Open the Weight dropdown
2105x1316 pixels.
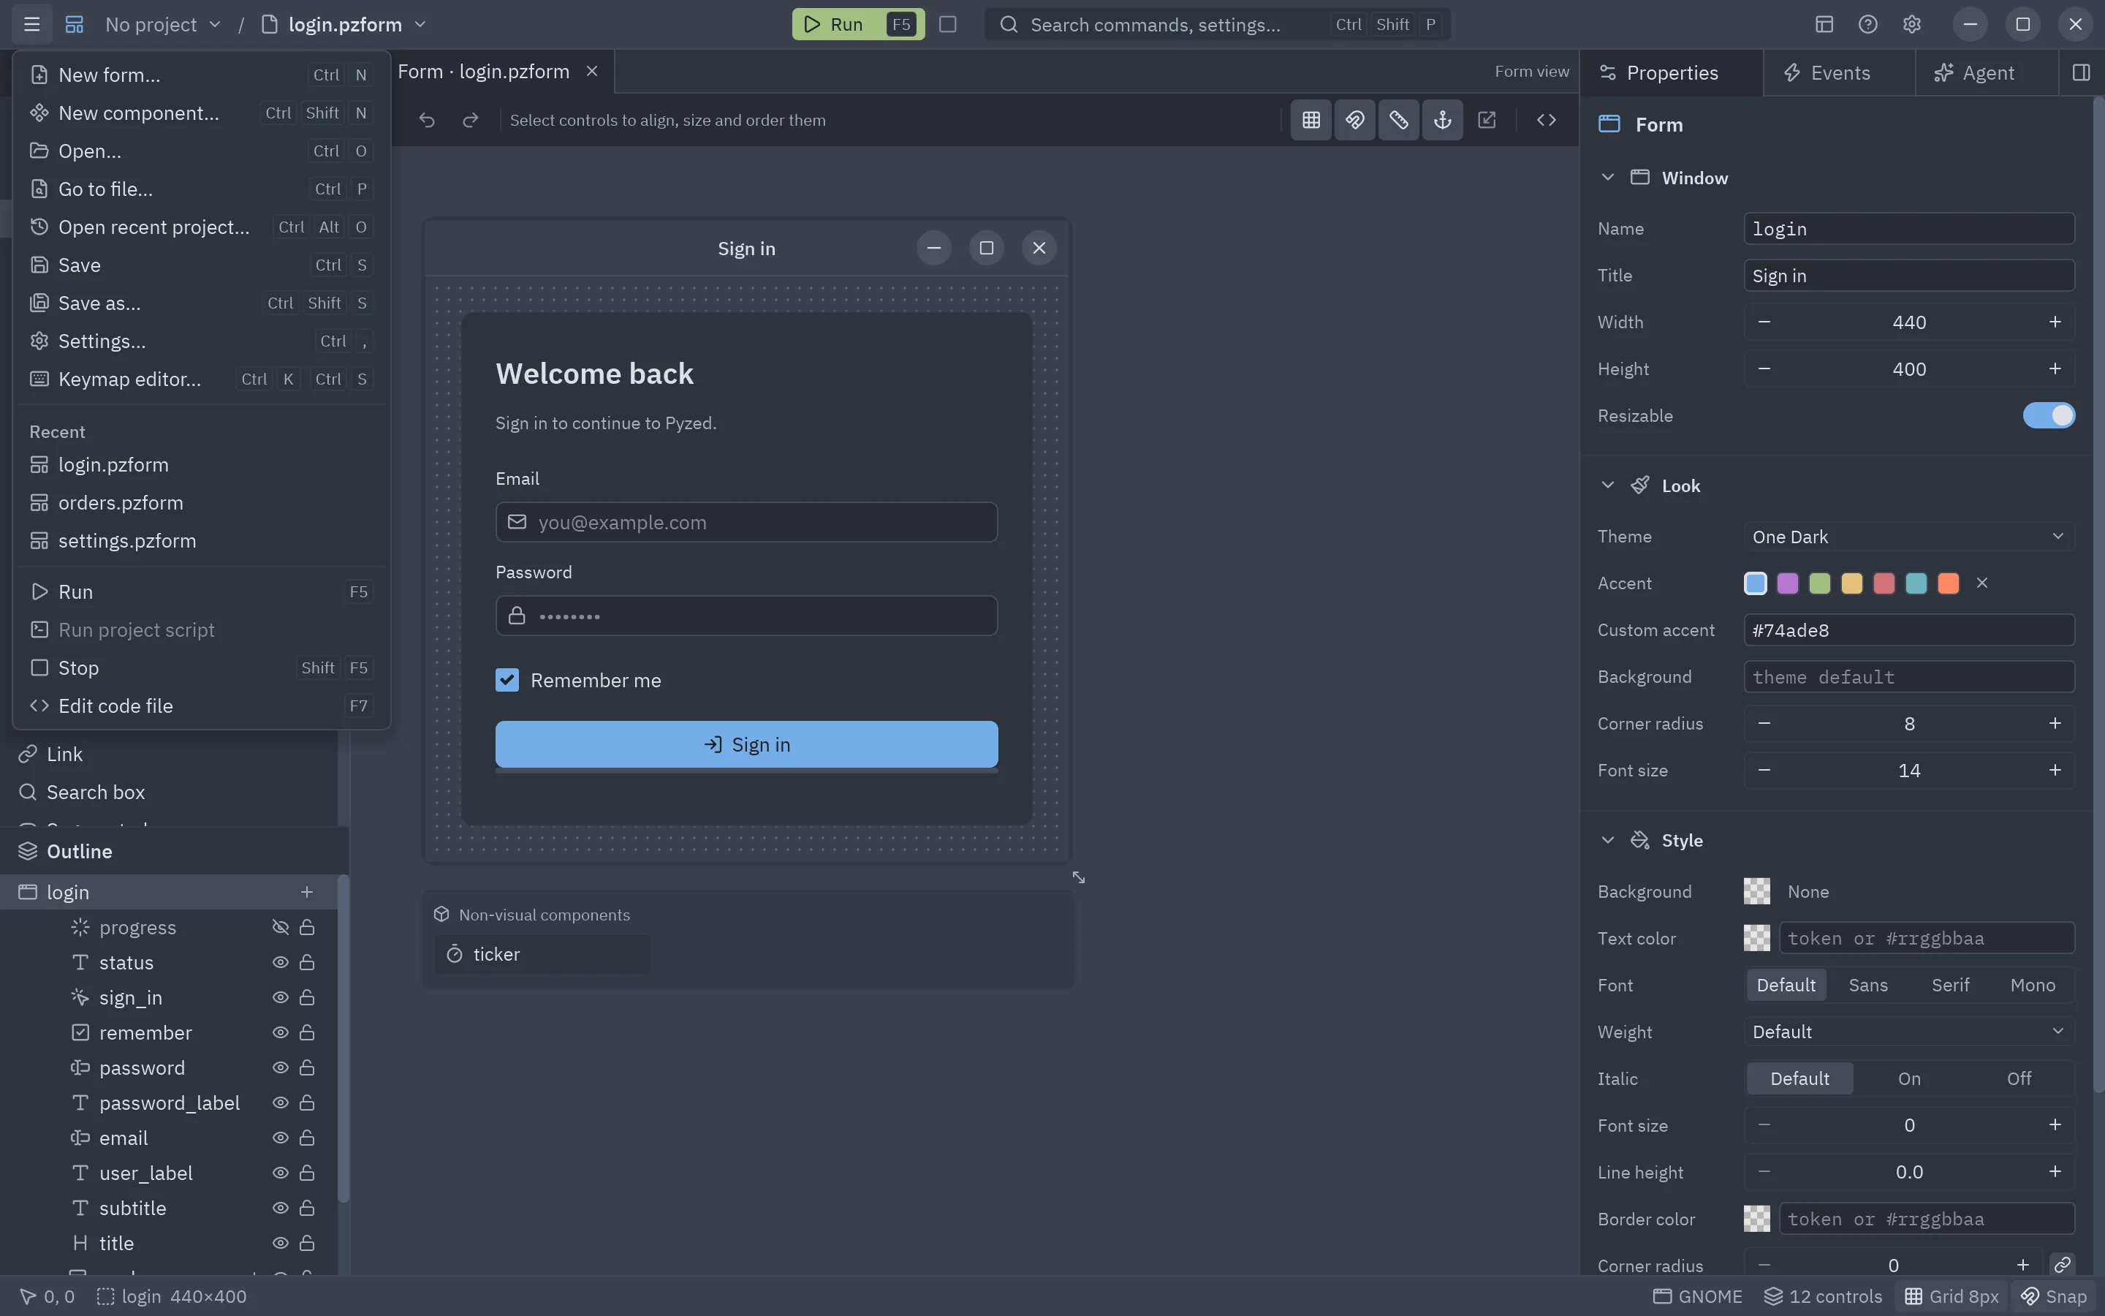[1908, 1032]
